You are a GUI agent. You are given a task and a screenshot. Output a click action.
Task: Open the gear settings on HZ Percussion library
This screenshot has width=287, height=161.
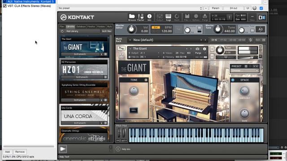tap(105, 77)
